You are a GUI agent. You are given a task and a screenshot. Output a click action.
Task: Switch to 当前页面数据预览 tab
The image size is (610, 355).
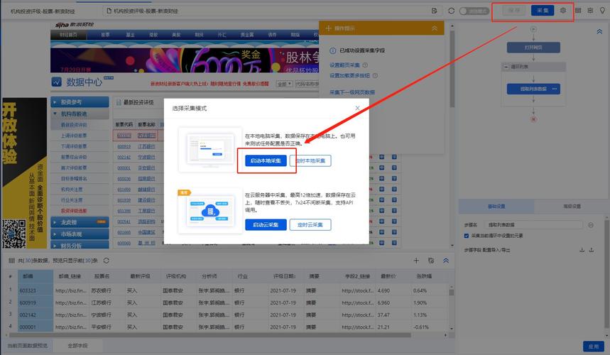click(28, 345)
